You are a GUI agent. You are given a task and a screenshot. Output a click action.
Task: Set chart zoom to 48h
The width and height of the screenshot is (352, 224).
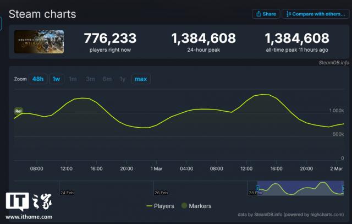click(x=37, y=79)
